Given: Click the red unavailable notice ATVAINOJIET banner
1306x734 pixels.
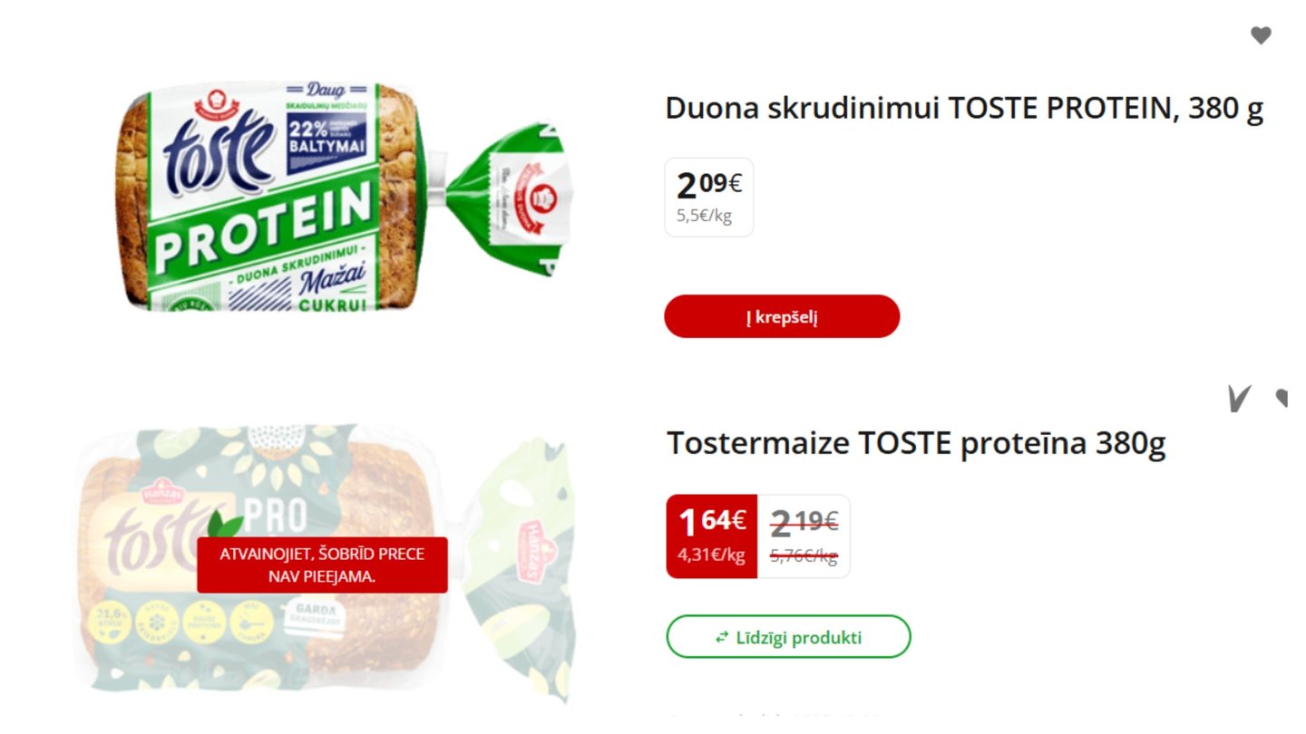Looking at the screenshot, I should click(322, 565).
